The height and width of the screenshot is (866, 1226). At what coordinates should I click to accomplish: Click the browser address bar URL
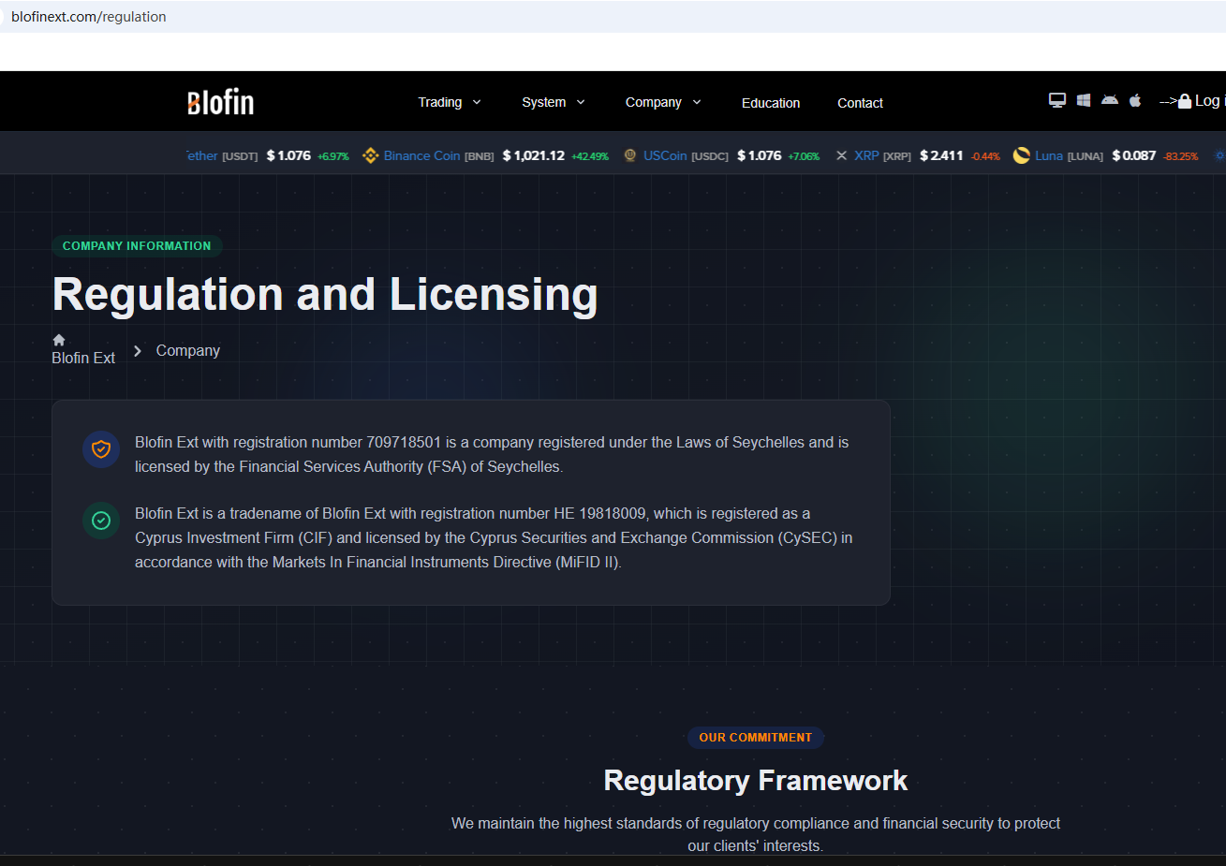tap(89, 17)
